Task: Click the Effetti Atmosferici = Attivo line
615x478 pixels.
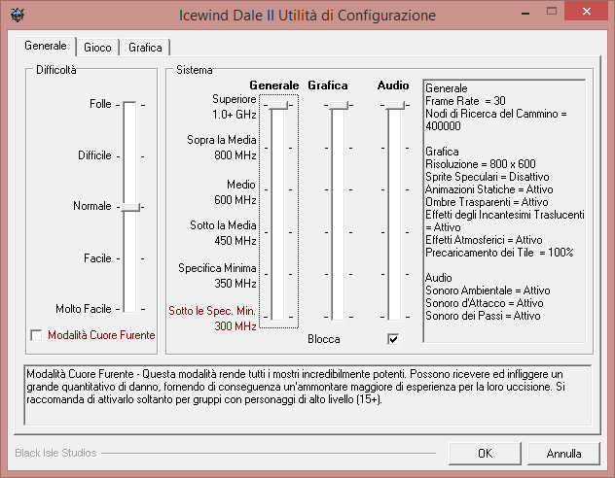Action: tap(484, 240)
